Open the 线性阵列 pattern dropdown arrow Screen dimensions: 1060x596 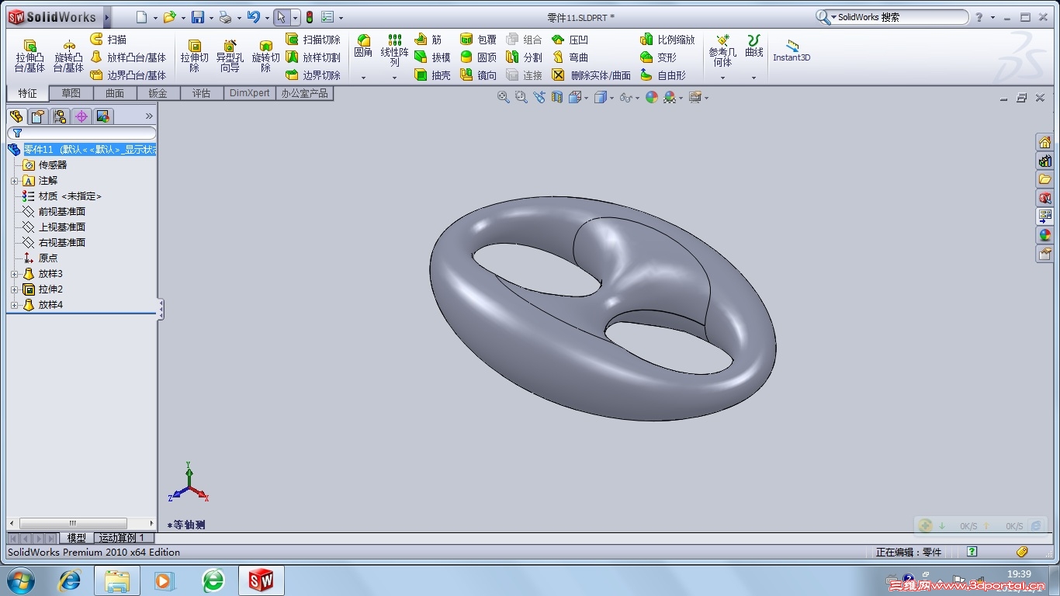point(394,78)
